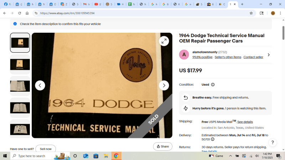This screenshot has height=160, width=285.
Task: Switch to the Google tab labeled n
Action: [x=188, y=4]
